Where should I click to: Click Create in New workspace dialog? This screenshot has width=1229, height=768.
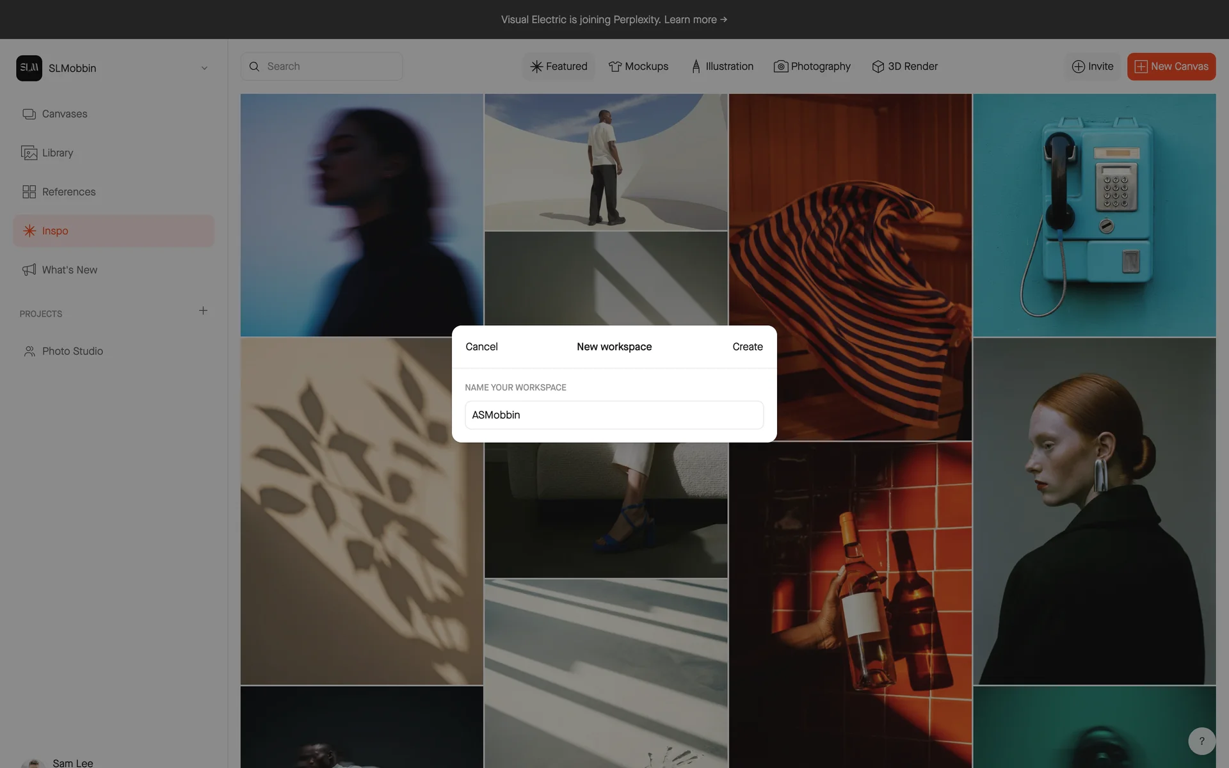[747, 347]
